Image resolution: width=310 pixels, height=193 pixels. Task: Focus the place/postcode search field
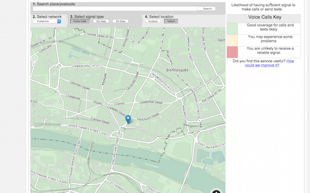pos(115,9)
